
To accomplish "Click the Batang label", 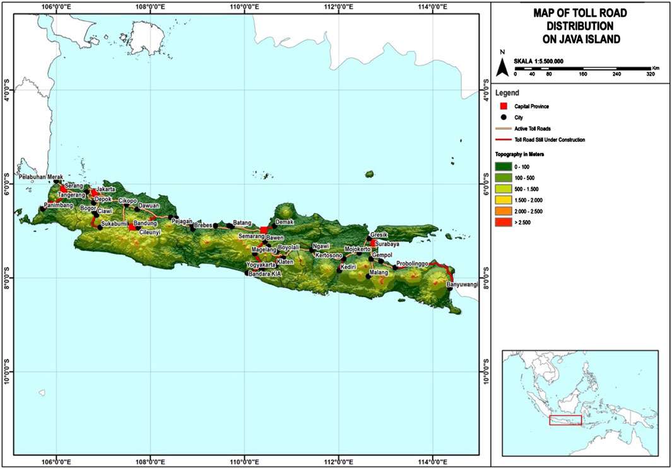I will pos(242,223).
